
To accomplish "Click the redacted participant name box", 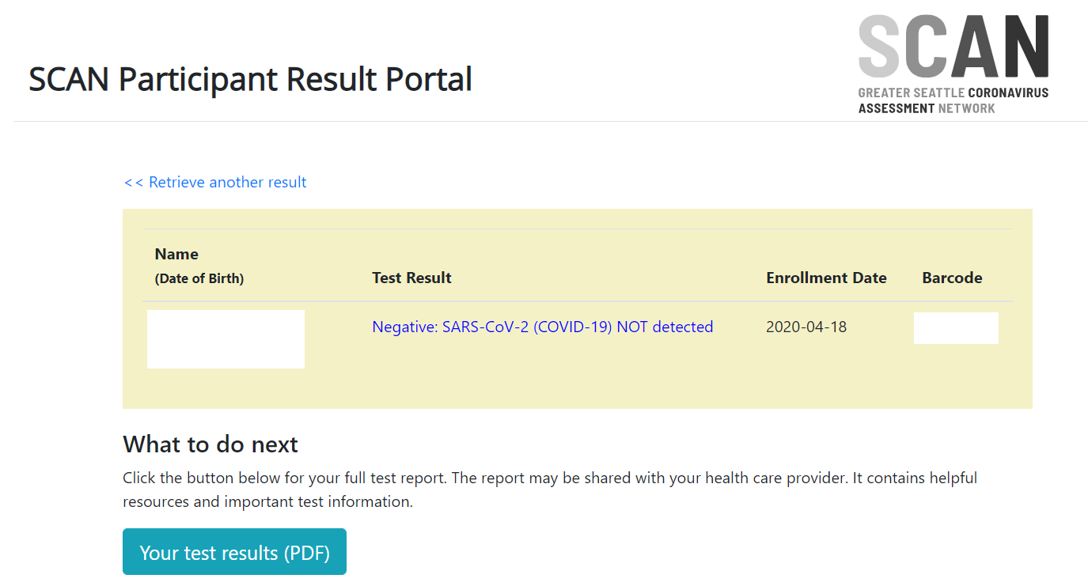I will coord(226,339).
